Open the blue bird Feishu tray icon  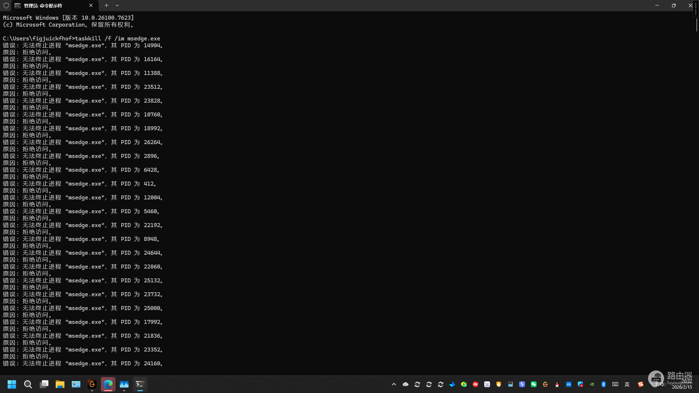click(x=452, y=384)
